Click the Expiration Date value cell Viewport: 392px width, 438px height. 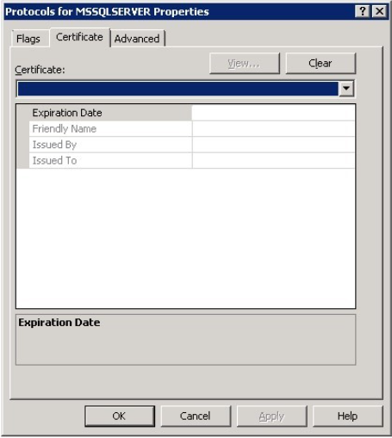pos(274,113)
